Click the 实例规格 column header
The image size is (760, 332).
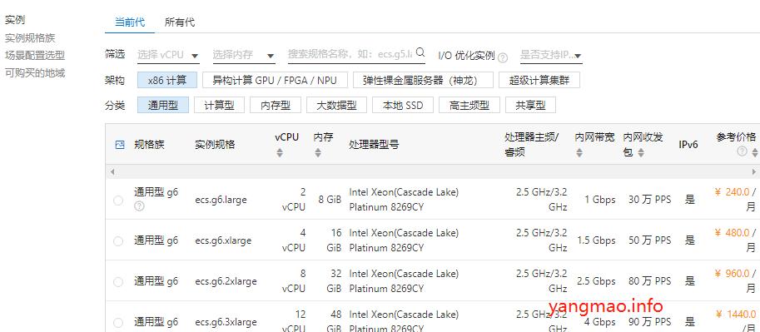pyautogui.click(x=216, y=145)
